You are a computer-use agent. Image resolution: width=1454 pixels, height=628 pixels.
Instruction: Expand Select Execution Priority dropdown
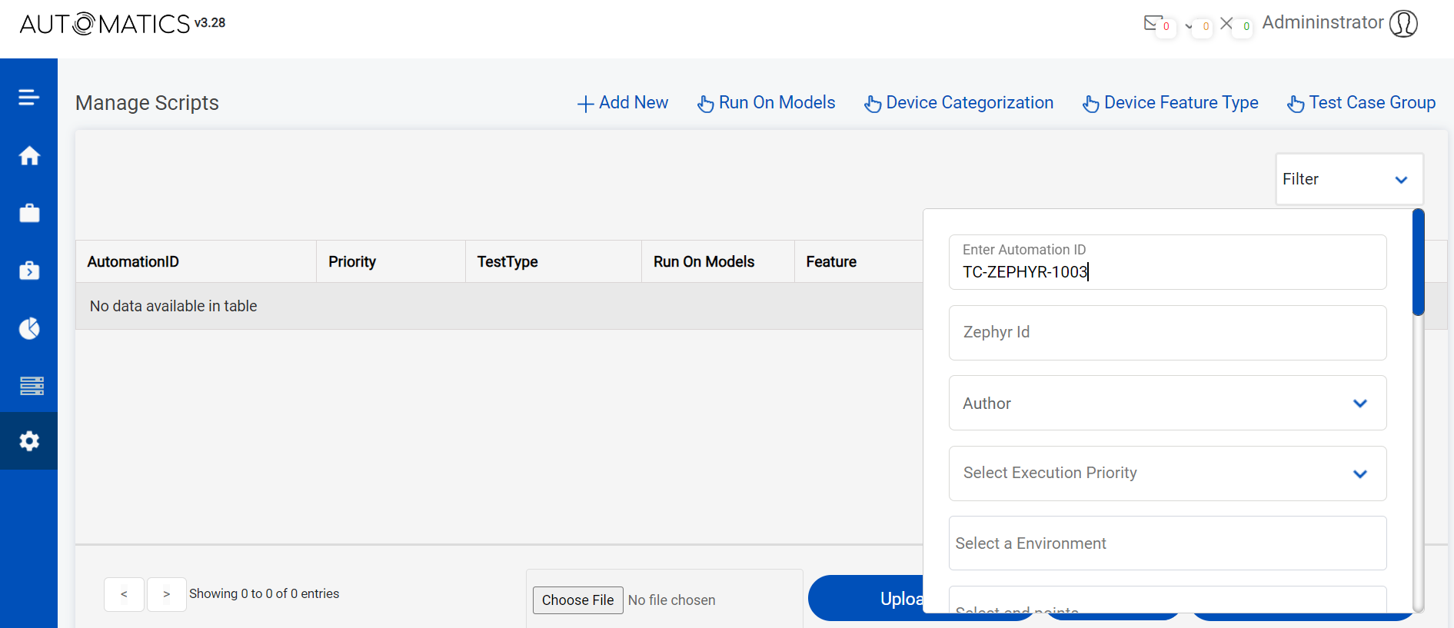[x=1166, y=473]
